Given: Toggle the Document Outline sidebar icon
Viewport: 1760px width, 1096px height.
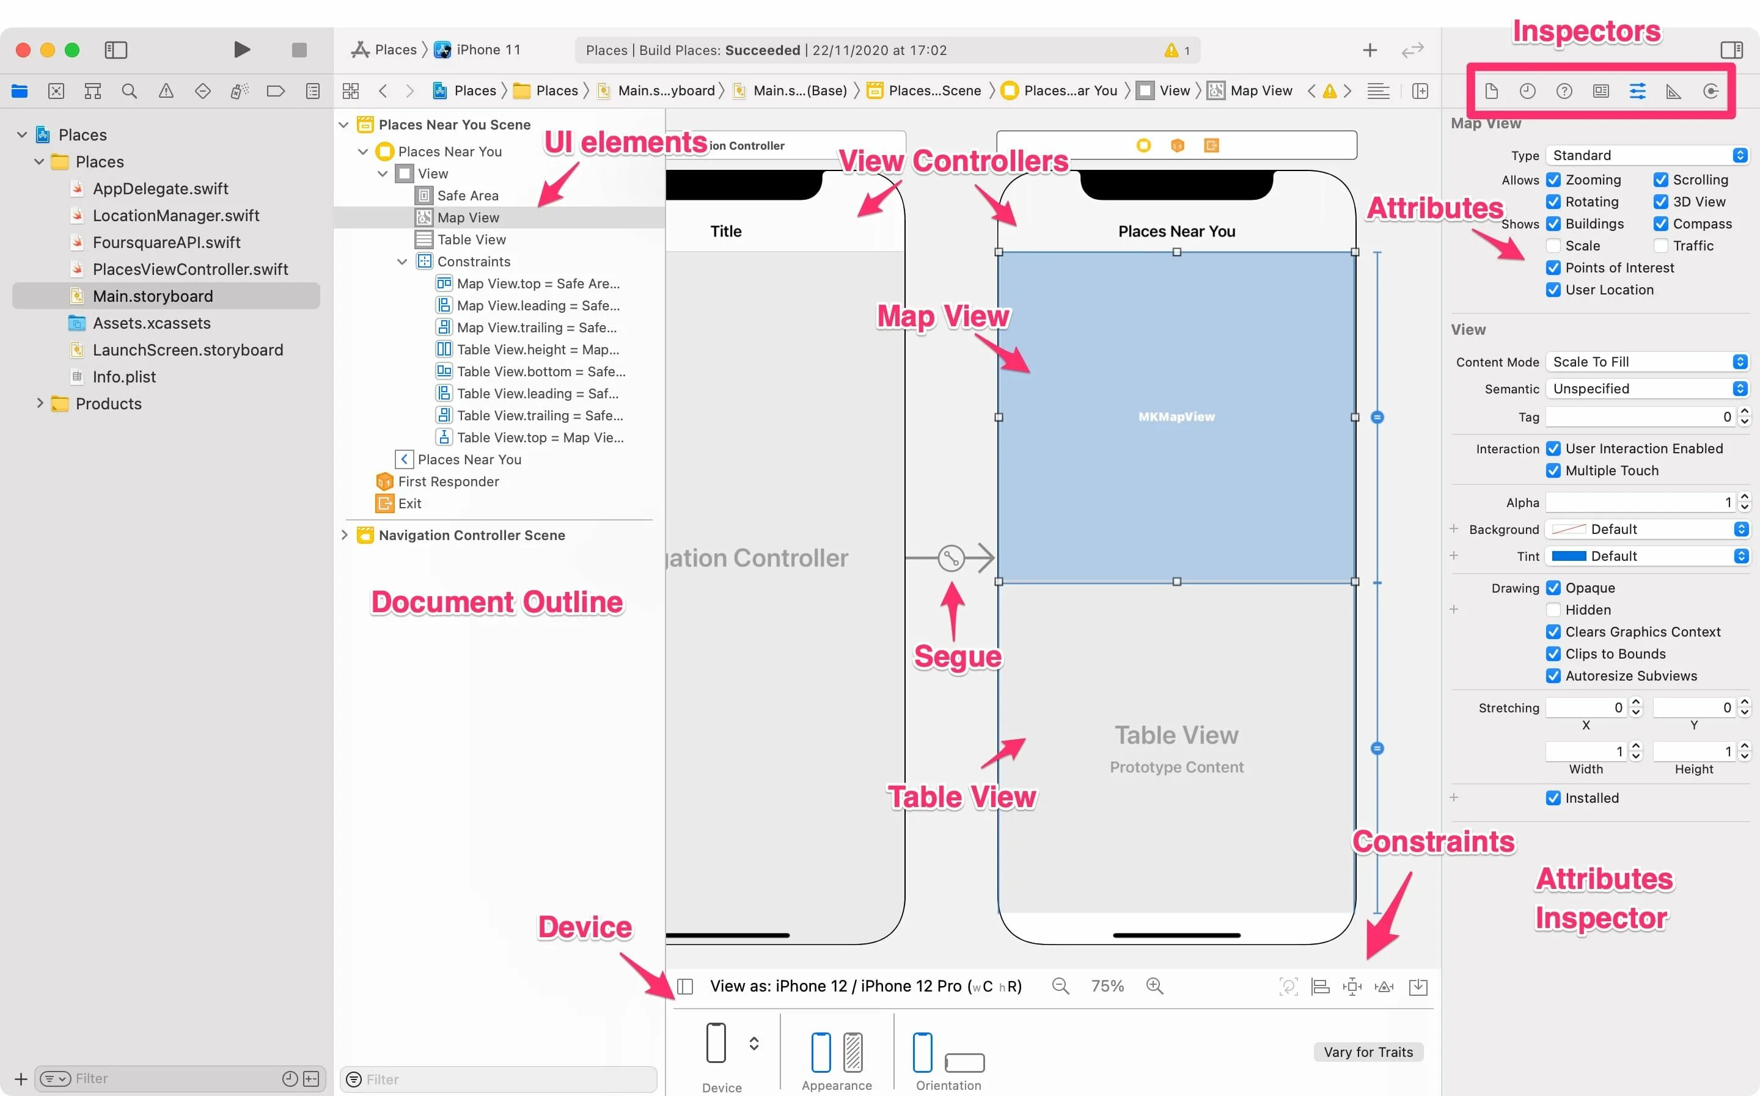Looking at the screenshot, I should tap(685, 987).
